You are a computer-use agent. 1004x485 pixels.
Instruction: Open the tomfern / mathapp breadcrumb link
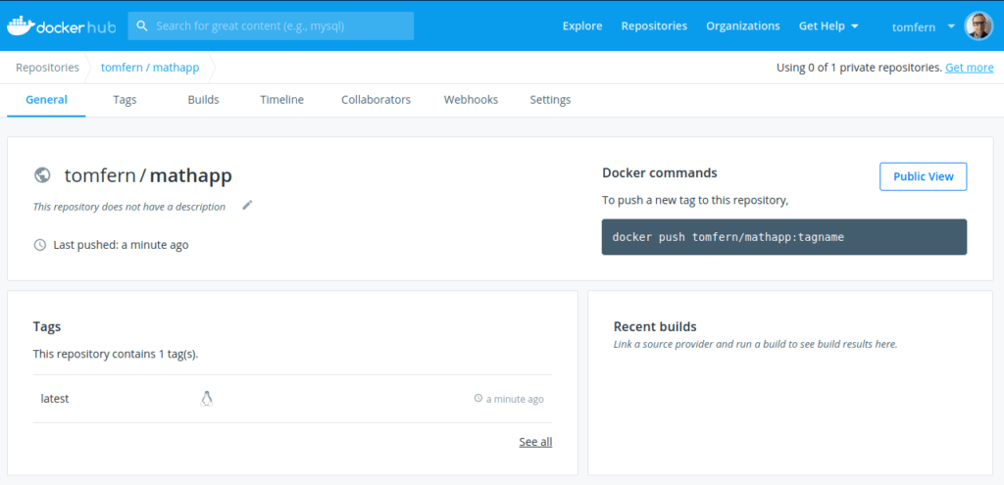click(x=150, y=68)
